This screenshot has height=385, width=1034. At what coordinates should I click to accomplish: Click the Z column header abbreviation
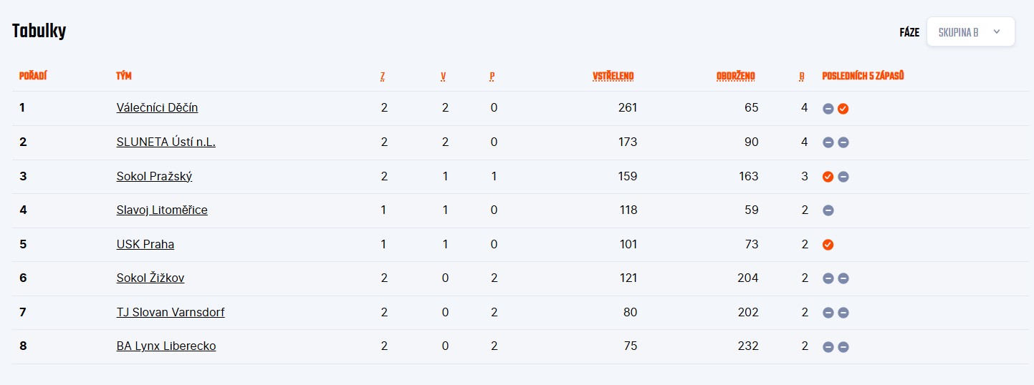coord(383,76)
